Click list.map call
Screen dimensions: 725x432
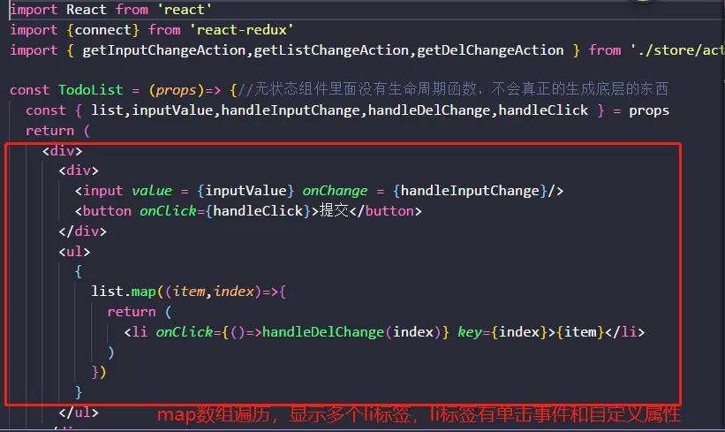click(124, 292)
